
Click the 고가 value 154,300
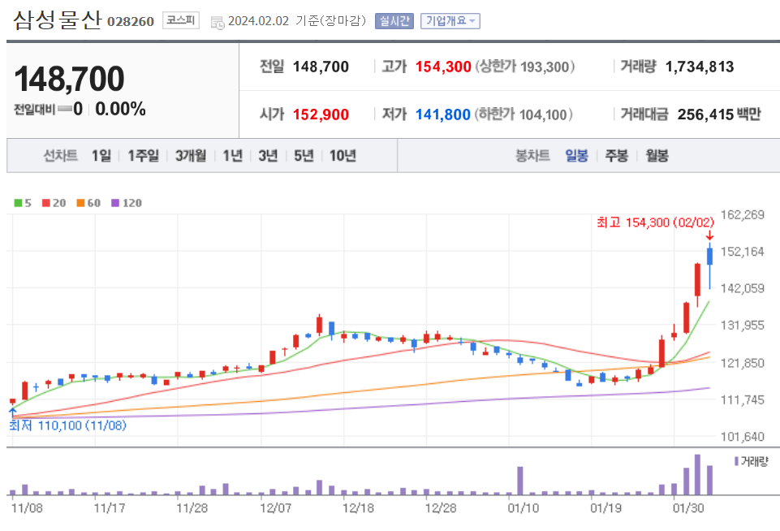tap(443, 67)
